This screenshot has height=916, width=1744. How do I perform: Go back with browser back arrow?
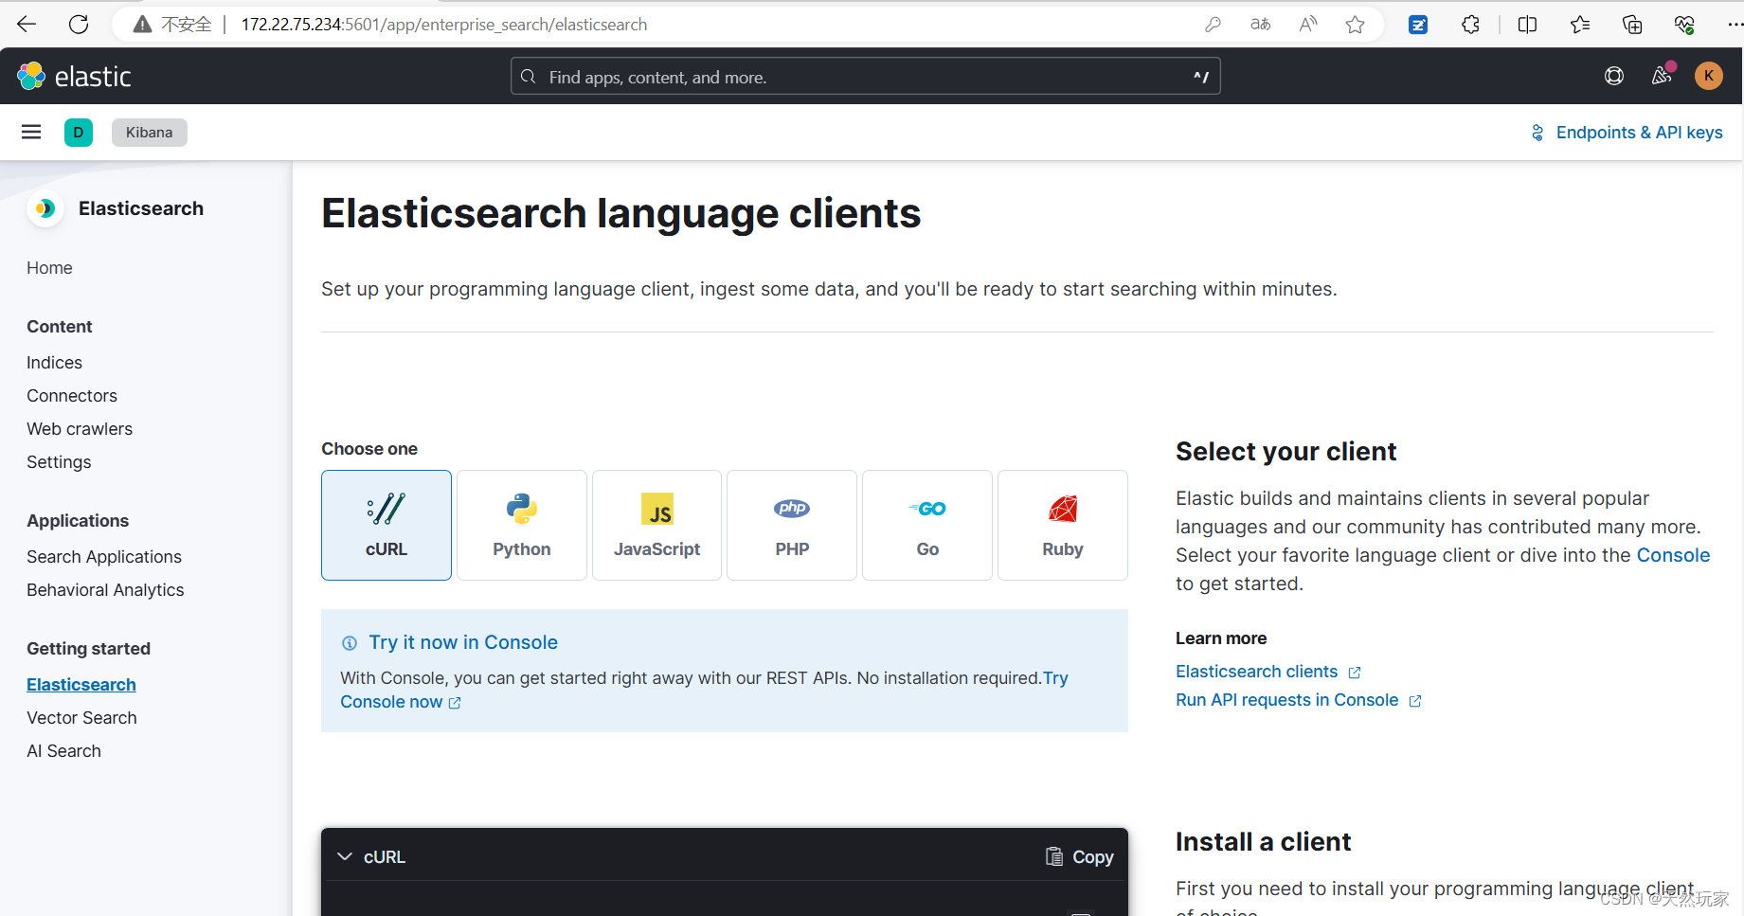point(27,25)
